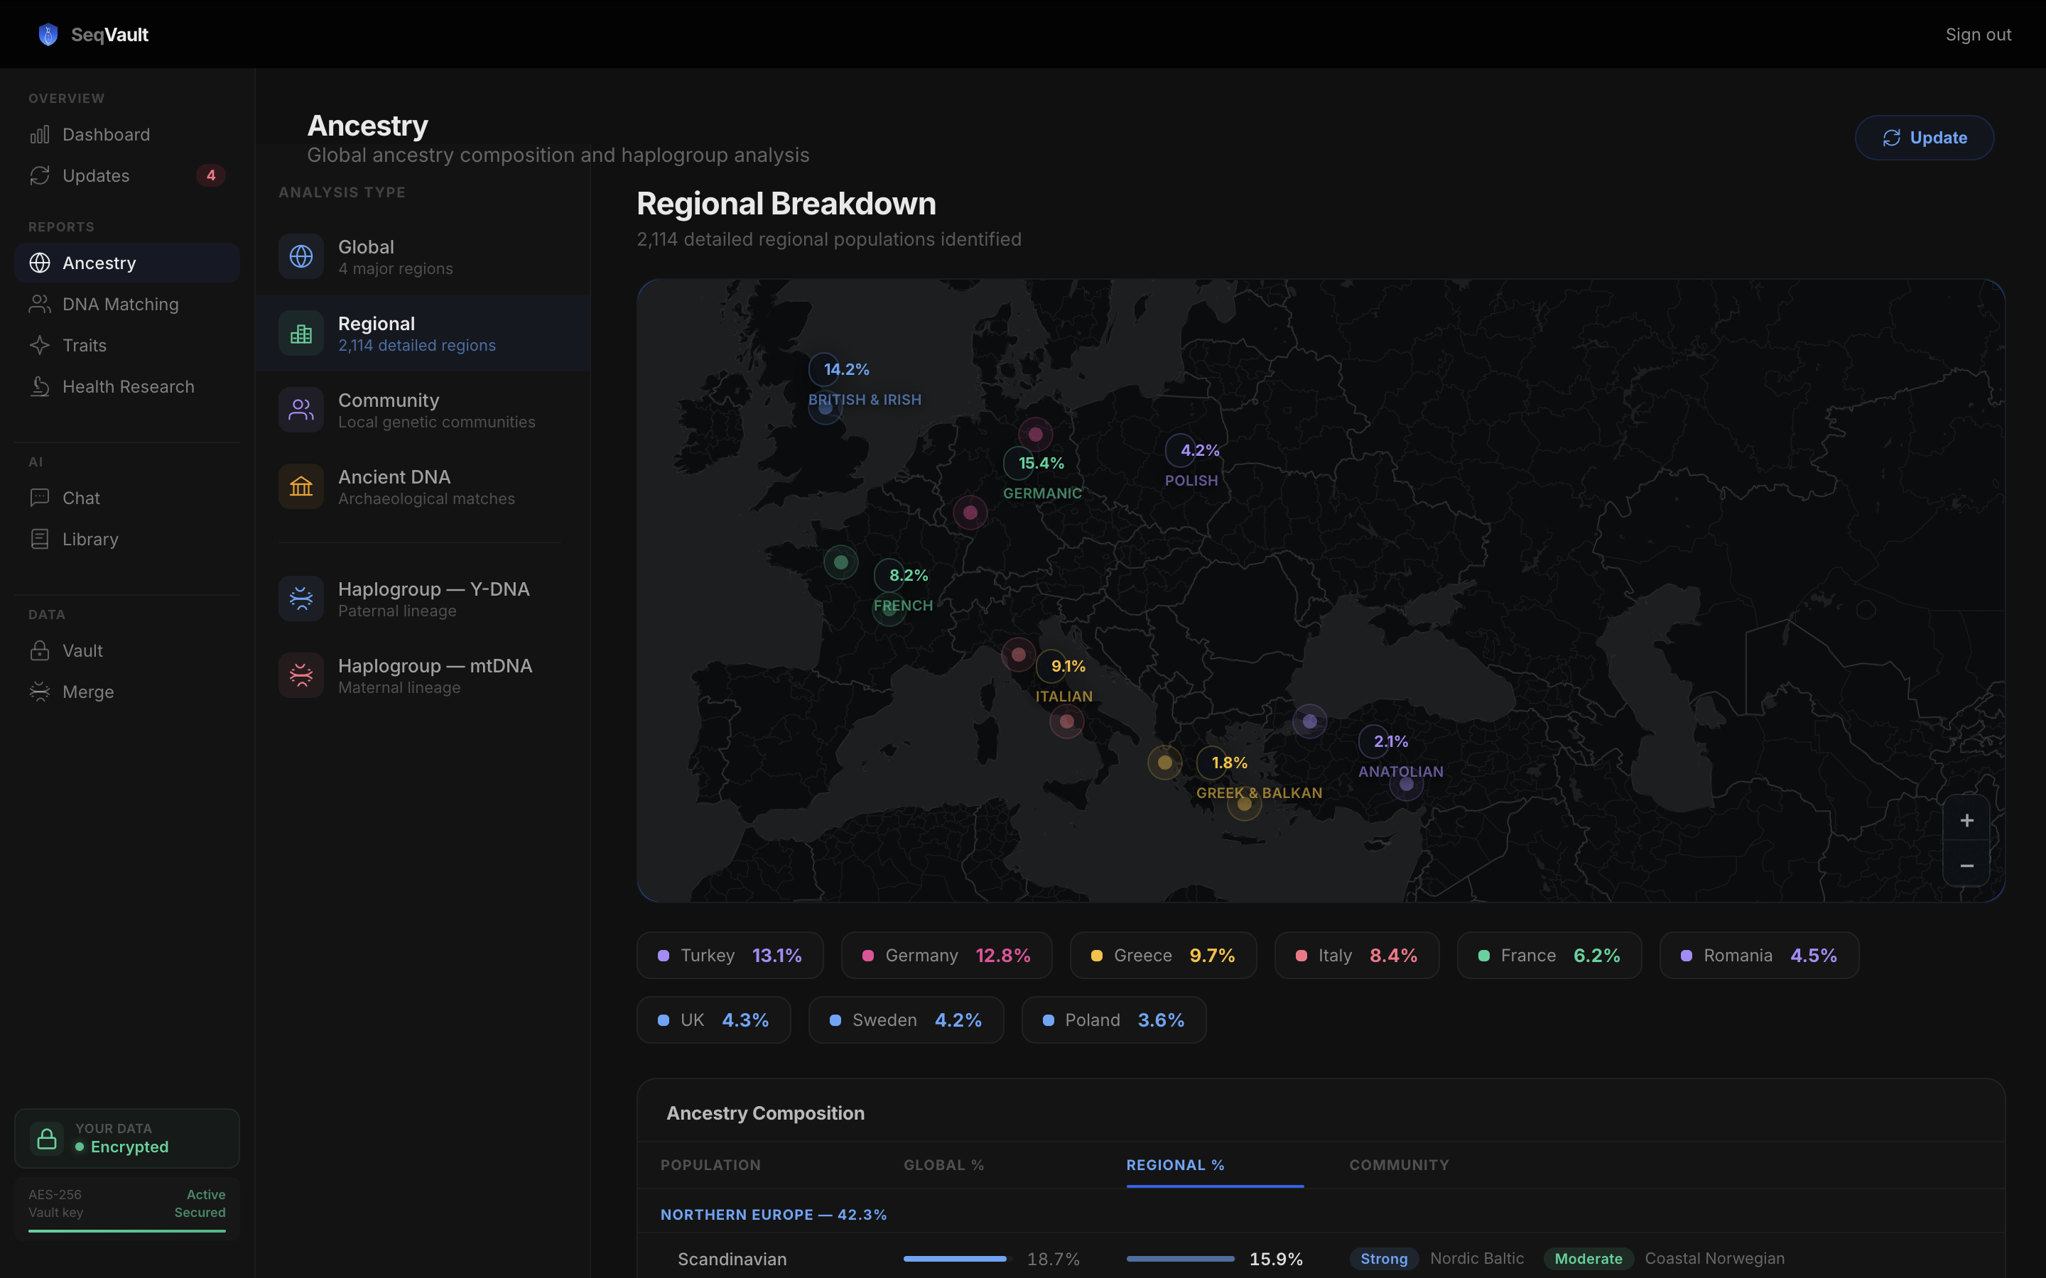Click the Community people icon

click(301, 410)
